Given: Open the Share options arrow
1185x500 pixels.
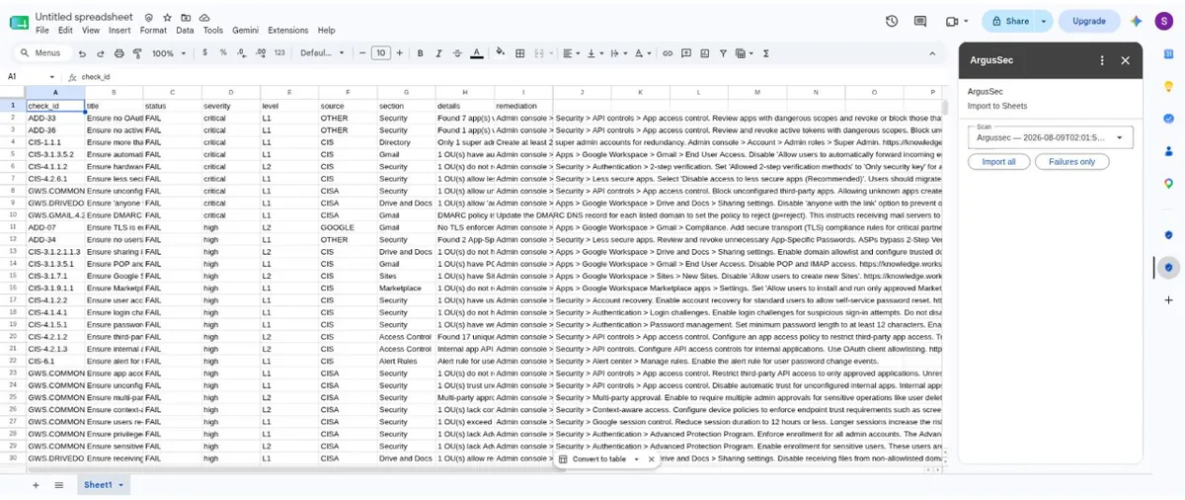Looking at the screenshot, I should tap(1042, 21).
